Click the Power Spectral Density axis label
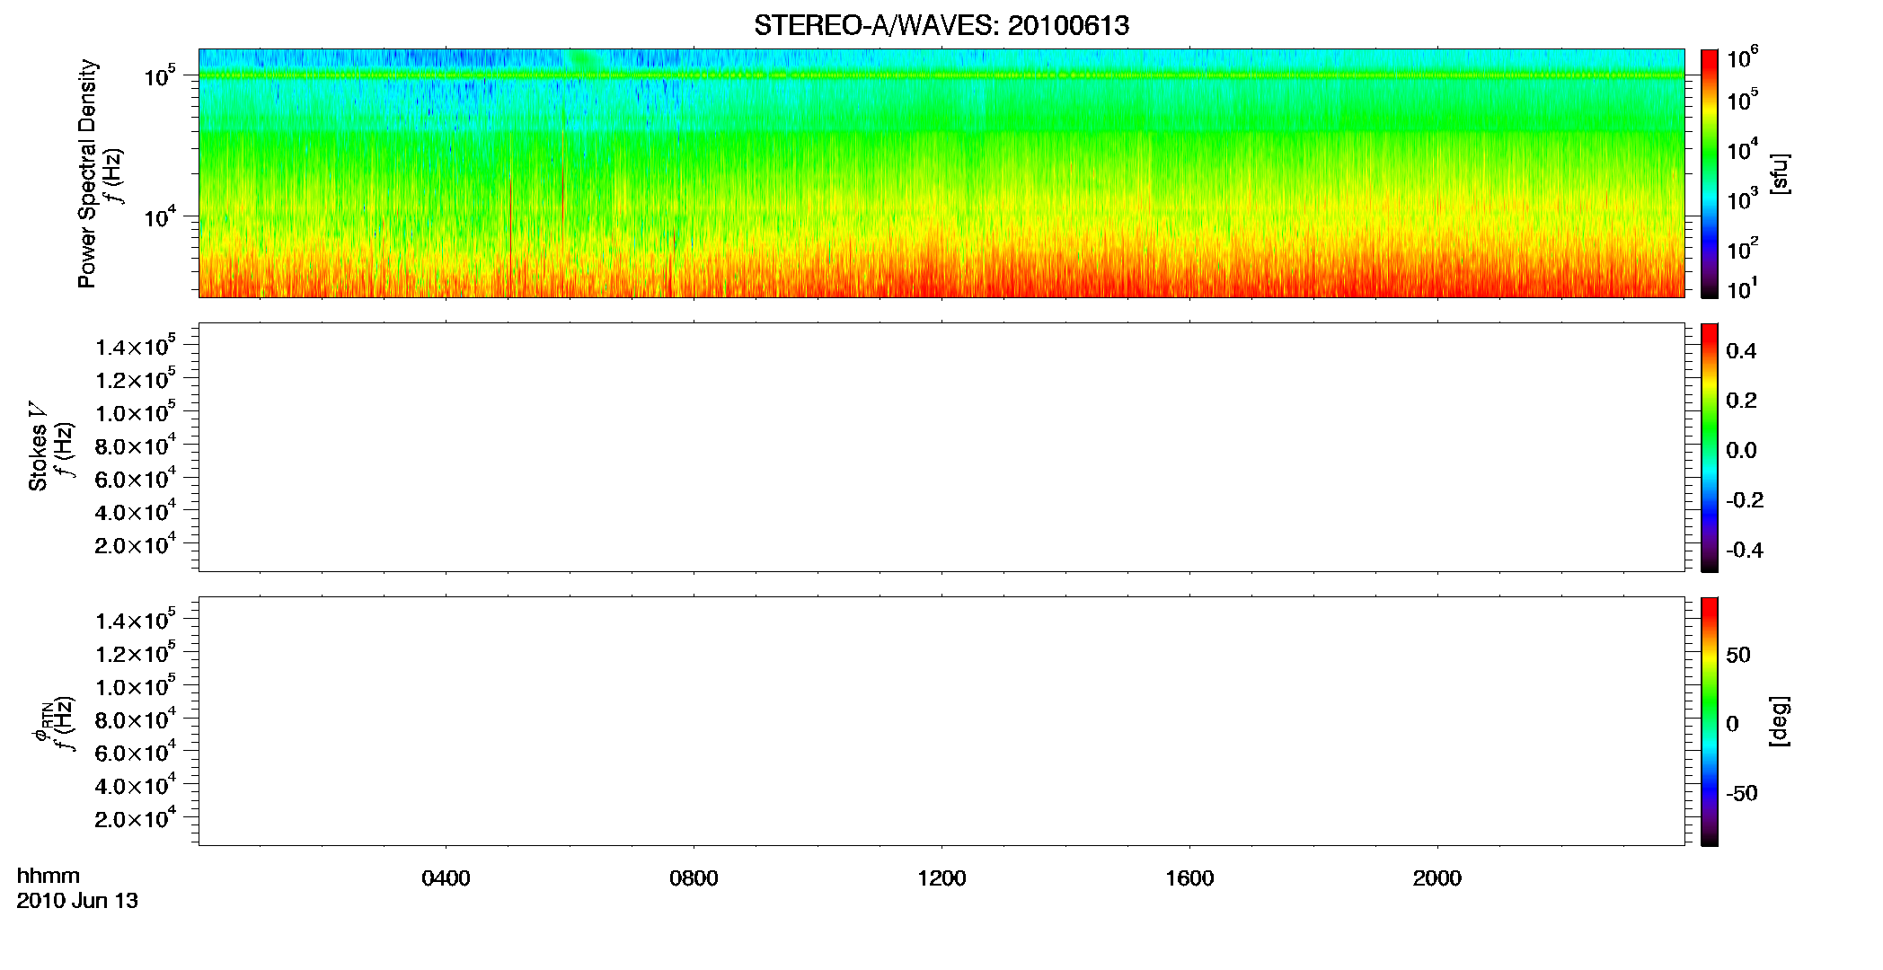 pyautogui.click(x=87, y=173)
